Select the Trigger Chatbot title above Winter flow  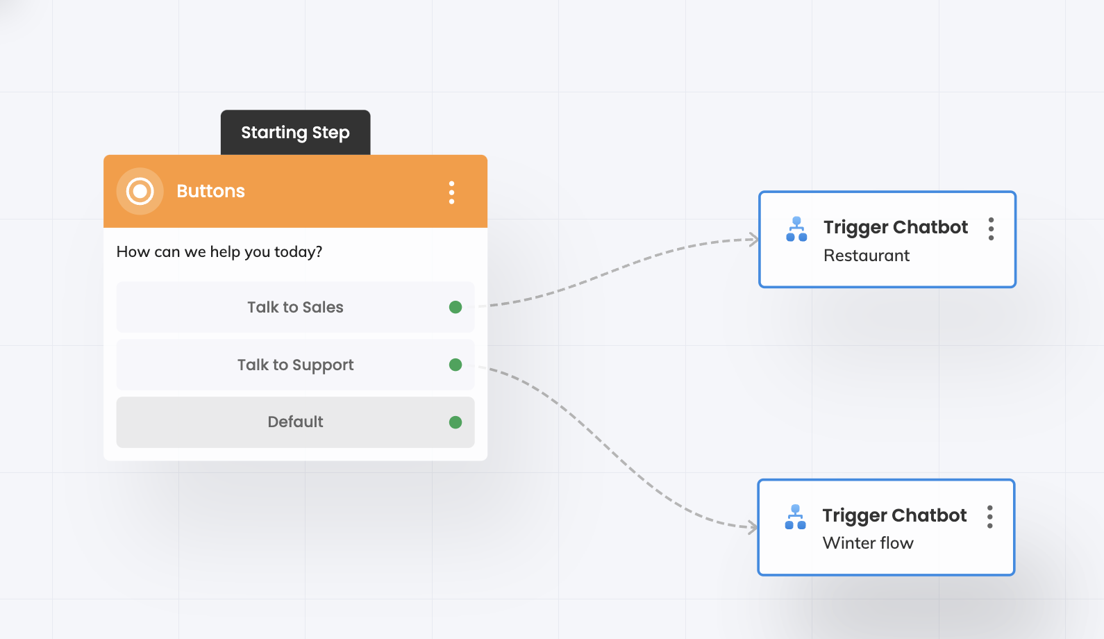tap(894, 515)
